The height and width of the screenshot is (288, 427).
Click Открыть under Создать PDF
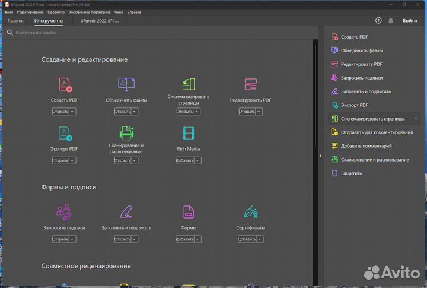pyautogui.click(x=60, y=112)
